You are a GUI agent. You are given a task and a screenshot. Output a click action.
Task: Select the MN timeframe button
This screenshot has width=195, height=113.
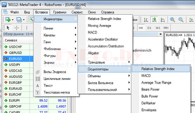pyautogui.click(x=166, y=28)
